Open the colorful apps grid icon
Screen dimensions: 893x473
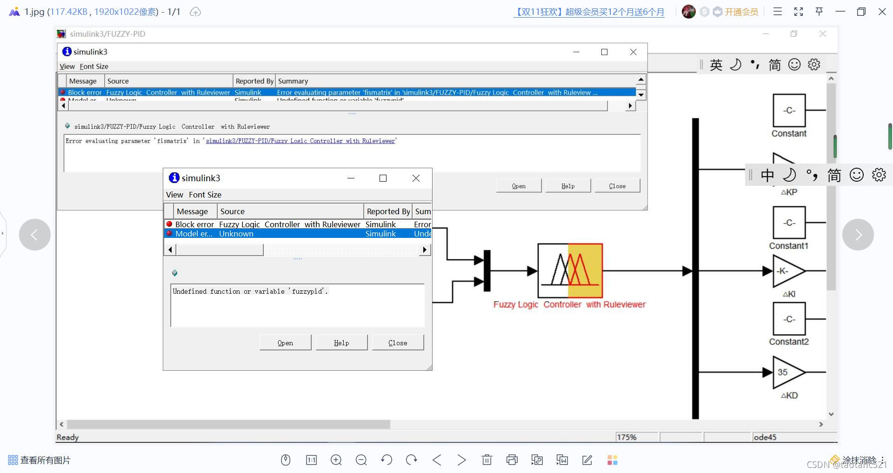click(x=613, y=460)
